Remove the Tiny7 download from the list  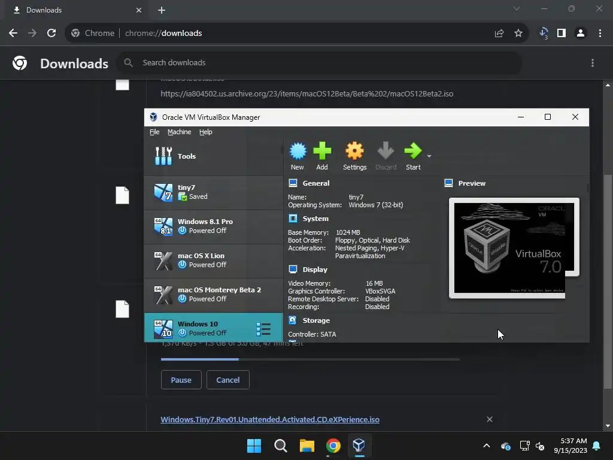pos(490,419)
